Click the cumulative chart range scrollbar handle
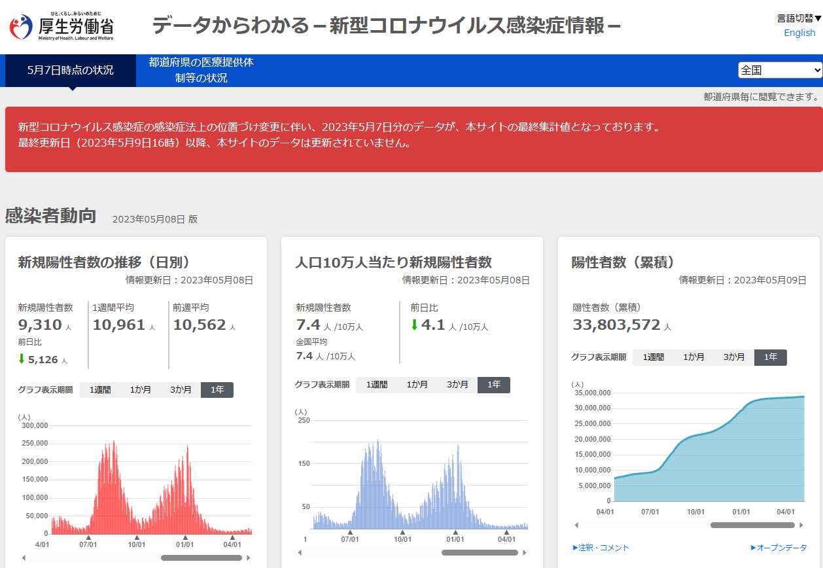 (x=752, y=525)
